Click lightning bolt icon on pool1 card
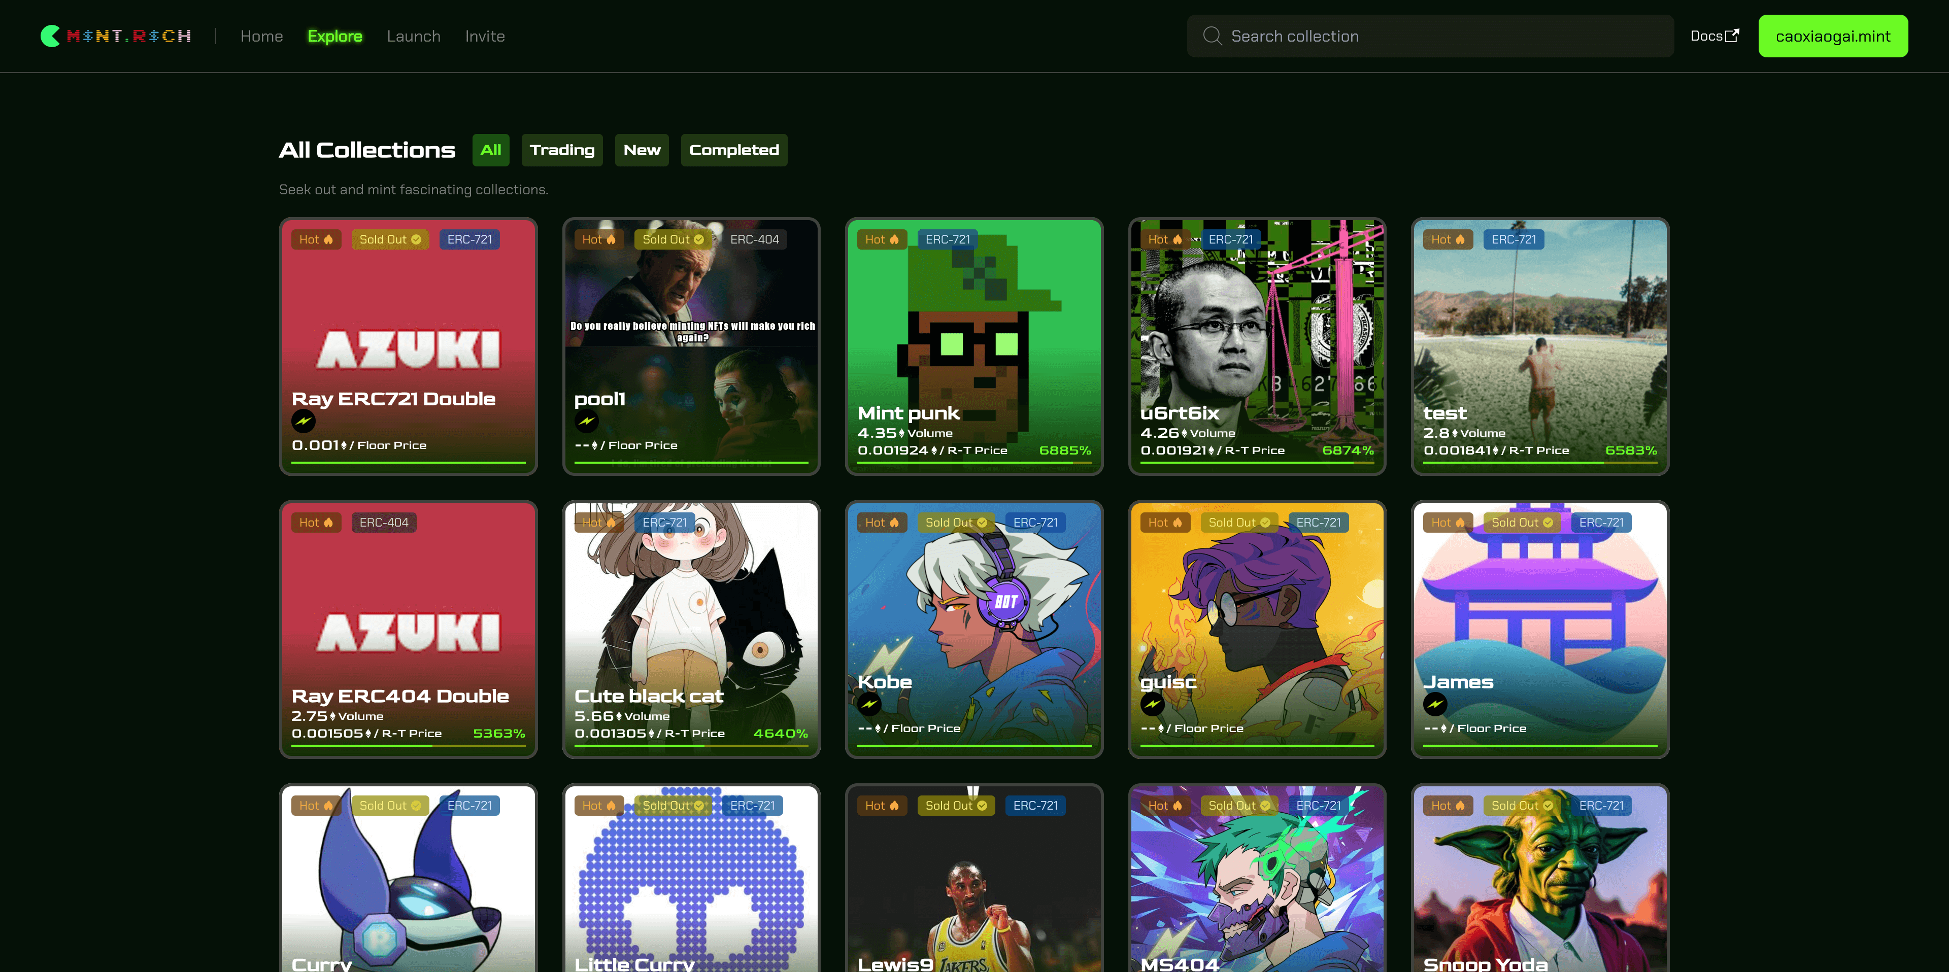The width and height of the screenshot is (1949, 972). 586,422
